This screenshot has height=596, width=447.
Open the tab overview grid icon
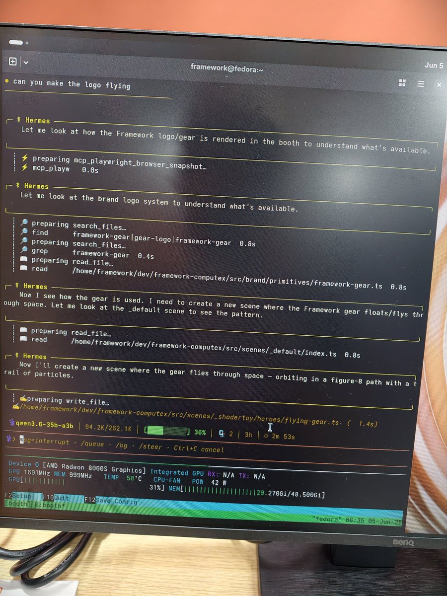coord(402,83)
